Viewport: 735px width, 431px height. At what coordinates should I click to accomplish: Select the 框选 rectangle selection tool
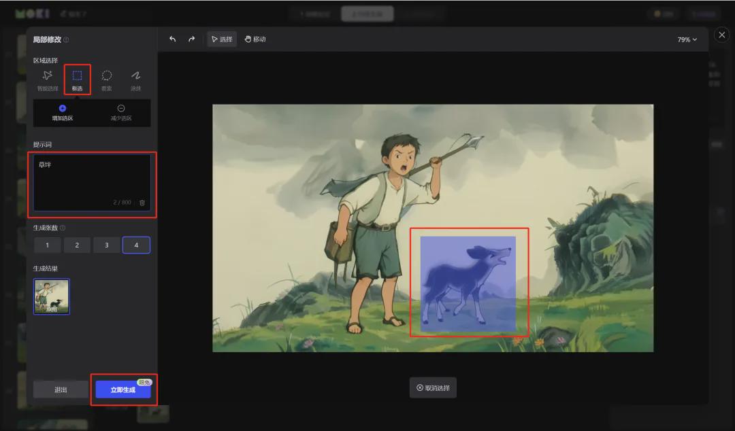tap(77, 79)
